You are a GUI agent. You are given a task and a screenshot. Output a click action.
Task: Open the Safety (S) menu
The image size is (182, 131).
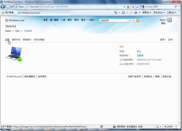(159, 12)
